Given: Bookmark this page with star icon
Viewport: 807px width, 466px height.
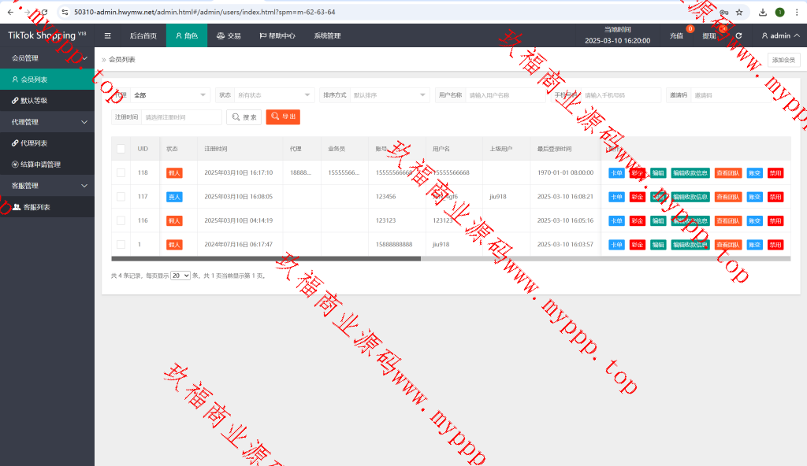Looking at the screenshot, I should tap(739, 12).
